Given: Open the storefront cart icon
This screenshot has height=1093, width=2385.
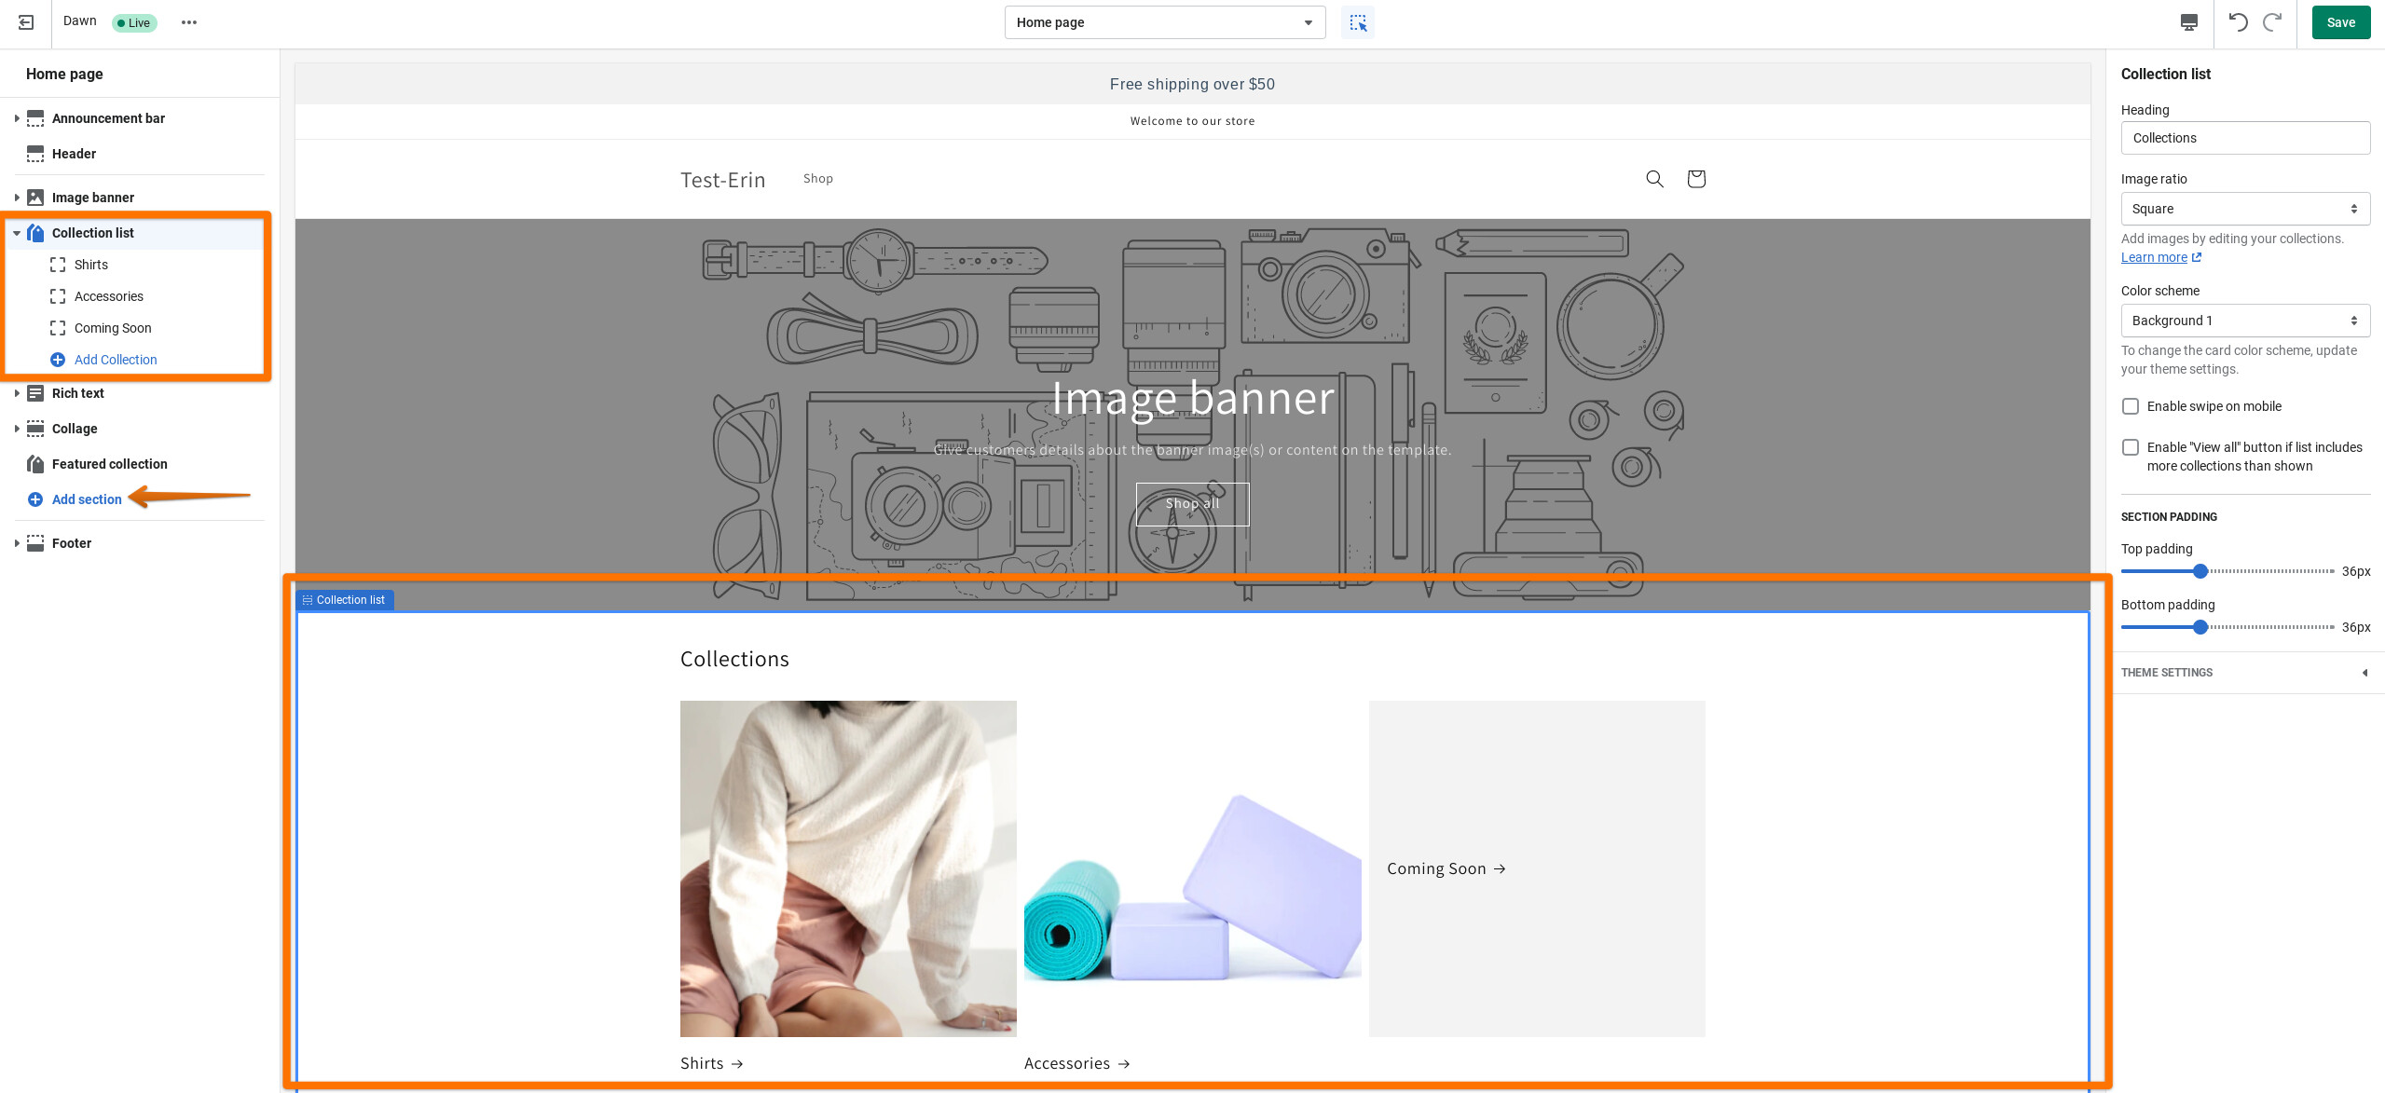Looking at the screenshot, I should (1696, 179).
